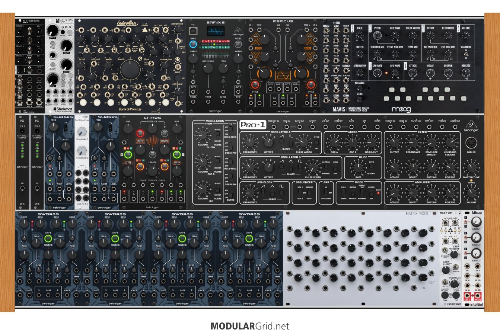This screenshot has width=500, height=334.
Task: Push the TAP button on Milky Way
Action: point(456,295)
